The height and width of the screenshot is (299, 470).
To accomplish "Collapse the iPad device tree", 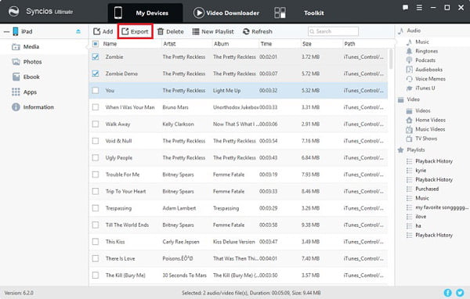I will (x=6, y=31).
